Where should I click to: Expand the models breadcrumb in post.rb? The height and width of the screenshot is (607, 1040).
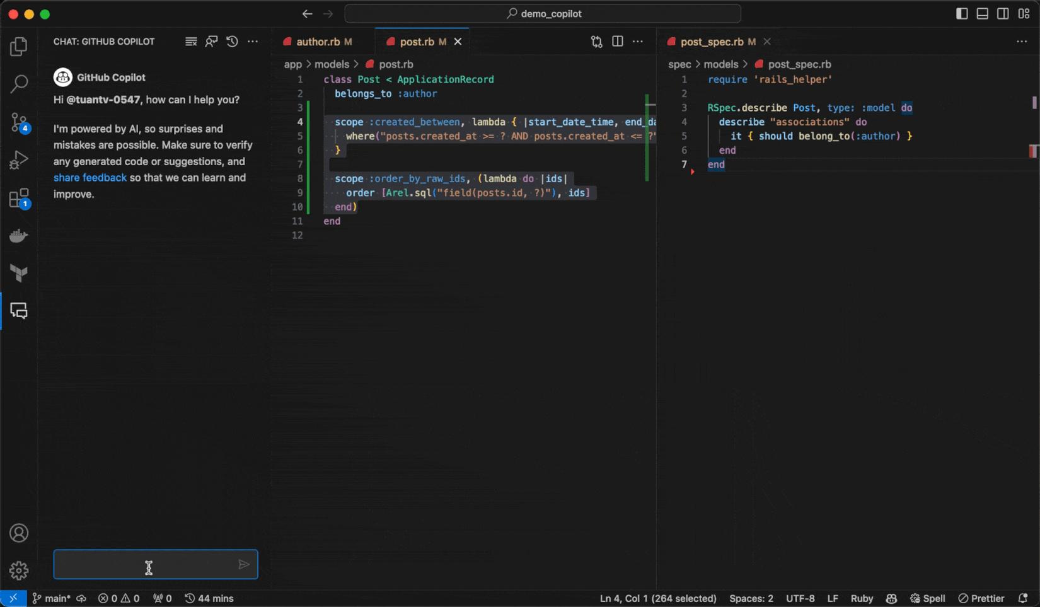point(333,64)
